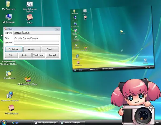161x125 pixels.
Task: Select the secprocess-setup.exe installer icon
Action: point(10,97)
